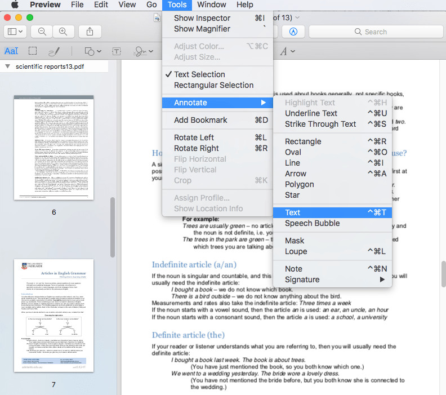This screenshot has height=395, width=446.
Task: Toggle the Markup toolbar button
Action: [x=293, y=32]
